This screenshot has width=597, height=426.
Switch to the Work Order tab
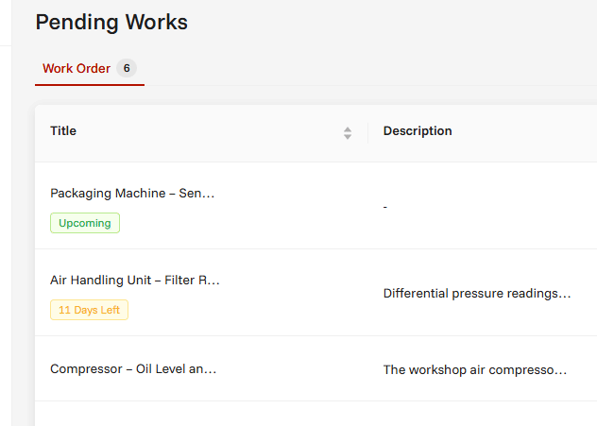pyautogui.click(x=90, y=69)
